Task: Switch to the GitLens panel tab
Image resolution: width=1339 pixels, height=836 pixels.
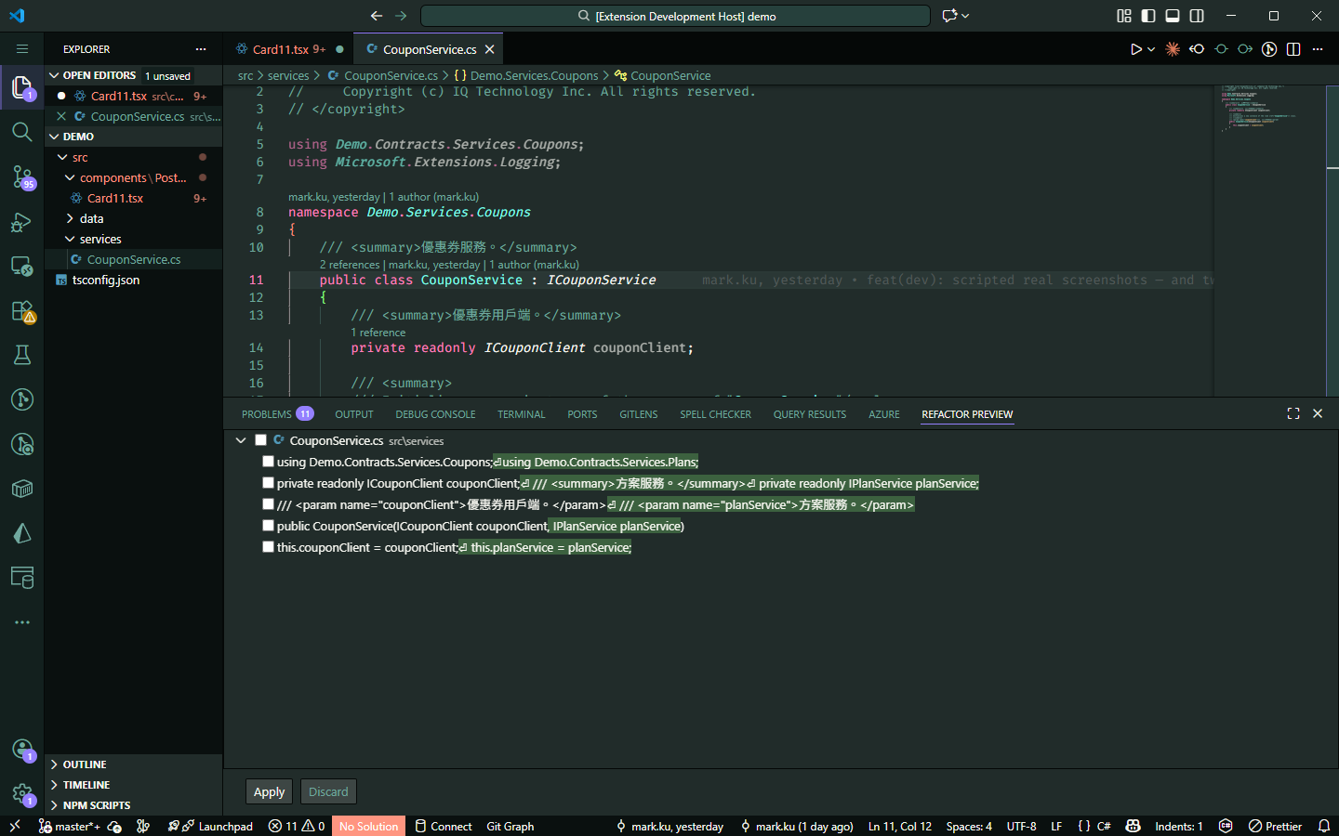Action: (639, 414)
